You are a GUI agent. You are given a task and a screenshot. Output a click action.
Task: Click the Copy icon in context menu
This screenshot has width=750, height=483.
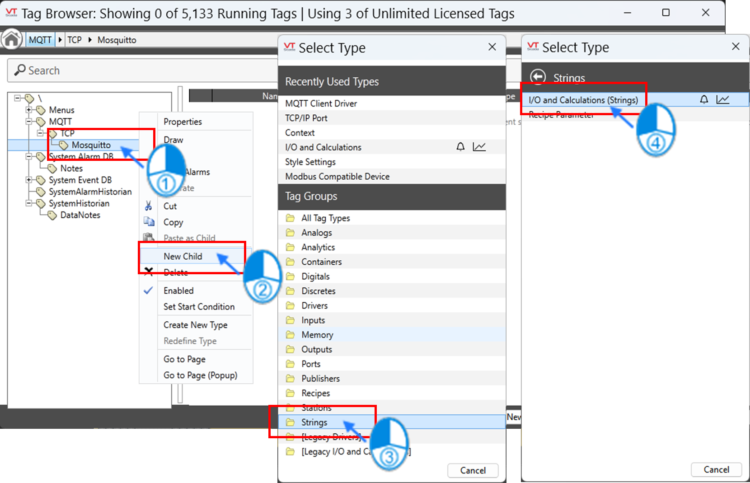[149, 222]
